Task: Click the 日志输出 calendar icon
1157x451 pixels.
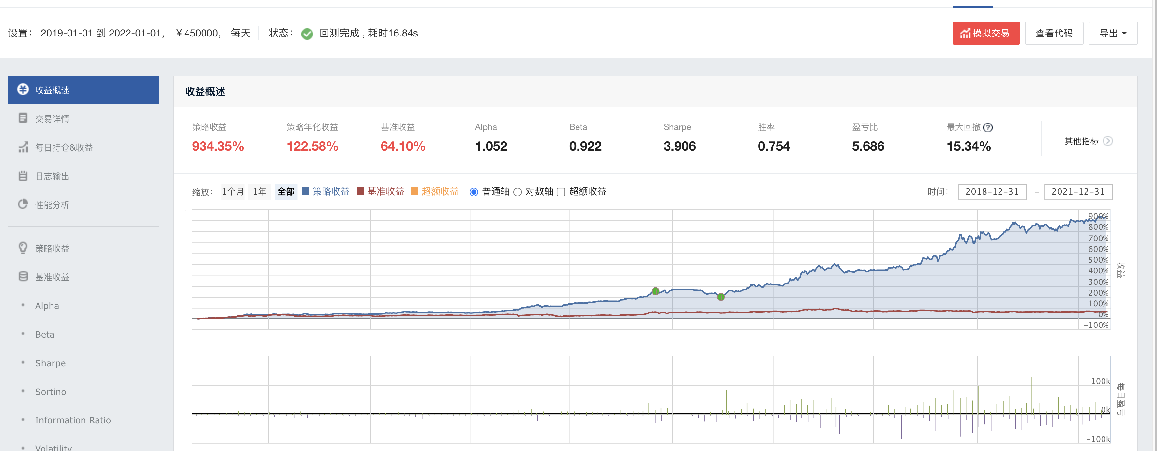Action: pyautogui.click(x=23, y=176)
